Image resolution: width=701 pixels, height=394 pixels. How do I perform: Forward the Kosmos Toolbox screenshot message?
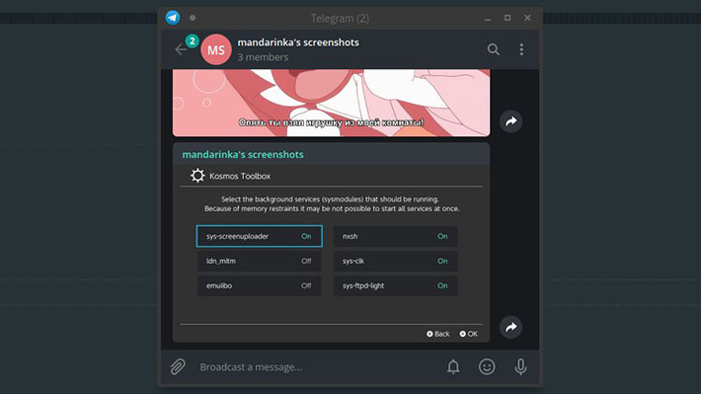coord(511,327)
